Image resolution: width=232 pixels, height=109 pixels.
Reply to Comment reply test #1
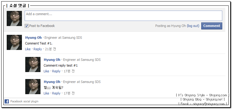click(x=56, y=71)
